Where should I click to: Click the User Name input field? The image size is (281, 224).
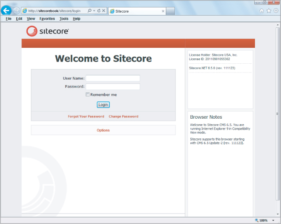[113, 78]
